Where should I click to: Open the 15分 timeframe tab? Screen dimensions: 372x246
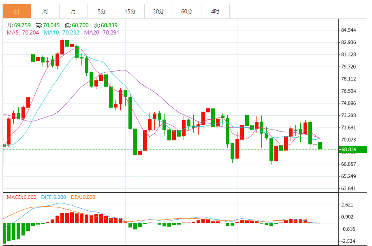130,11
